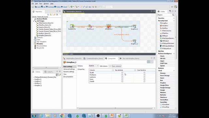Open the Window menu
This screenshot has width=209, height=118.
point(46,4)
